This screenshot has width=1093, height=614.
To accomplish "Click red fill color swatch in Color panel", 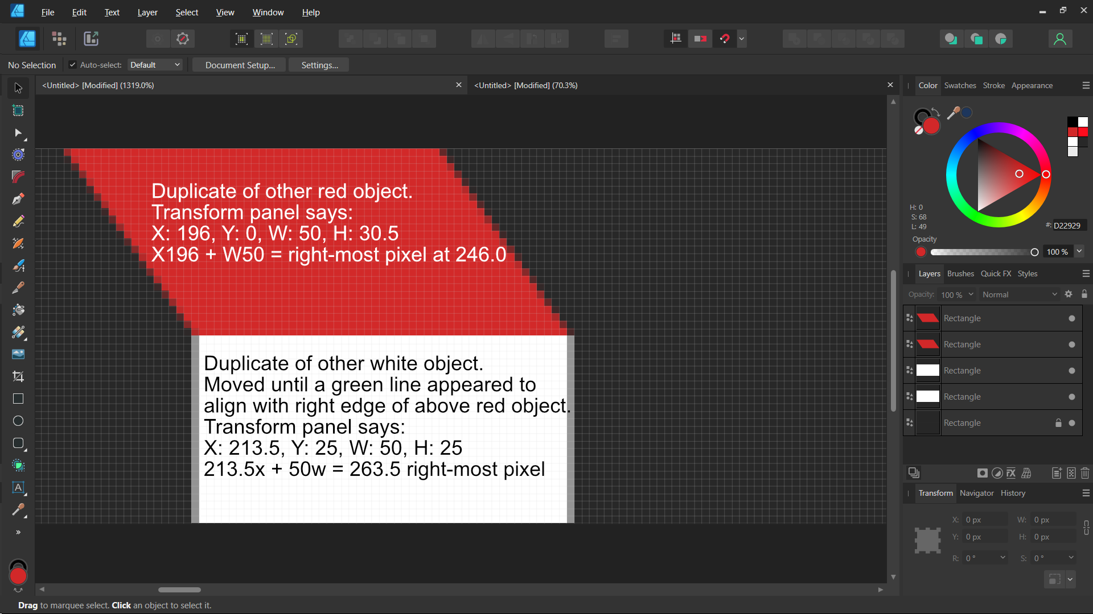I will pos(931,126).
